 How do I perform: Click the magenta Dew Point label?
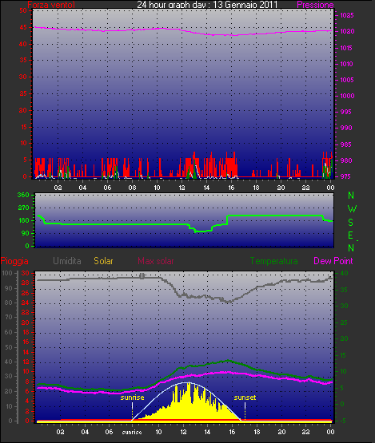coord(333,261)
